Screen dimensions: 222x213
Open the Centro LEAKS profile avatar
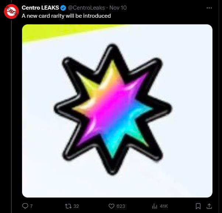point(11,11)
